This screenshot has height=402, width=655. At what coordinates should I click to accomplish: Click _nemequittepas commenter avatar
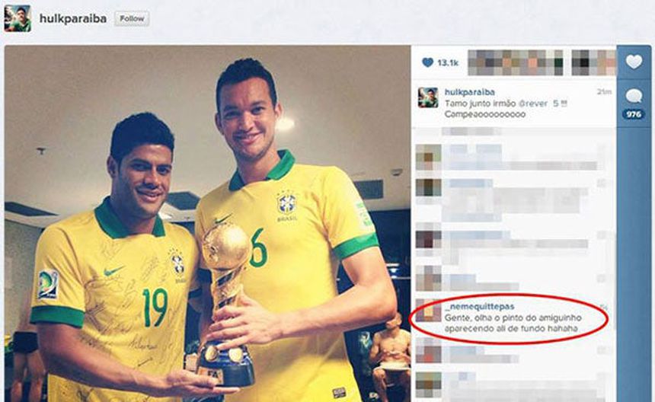(x=428, y=310)
